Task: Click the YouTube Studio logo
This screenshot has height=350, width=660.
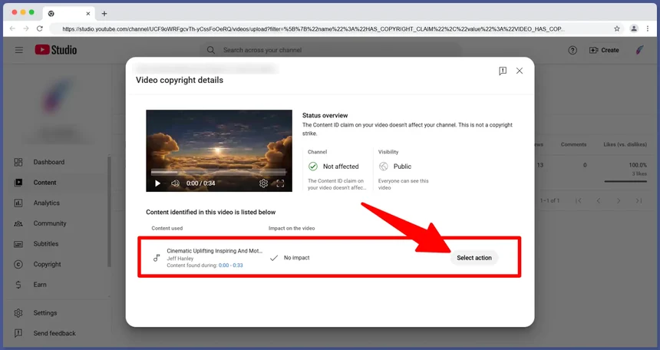Action: 55,50
